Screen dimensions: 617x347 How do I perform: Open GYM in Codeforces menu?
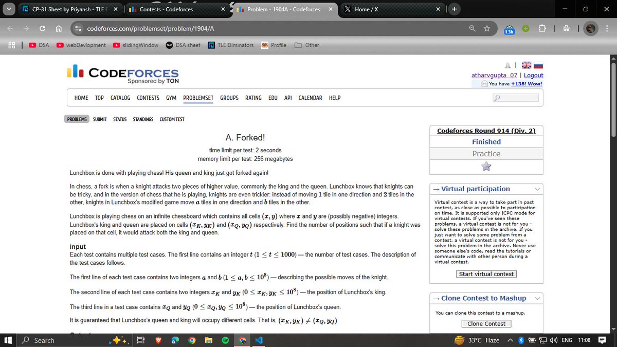click(171, 98)
